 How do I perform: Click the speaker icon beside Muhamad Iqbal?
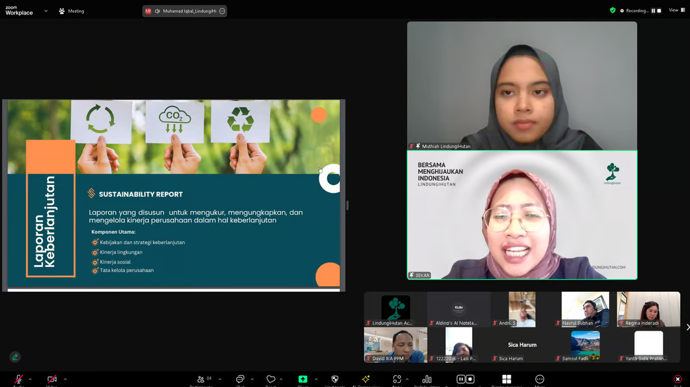click(157, 11)
